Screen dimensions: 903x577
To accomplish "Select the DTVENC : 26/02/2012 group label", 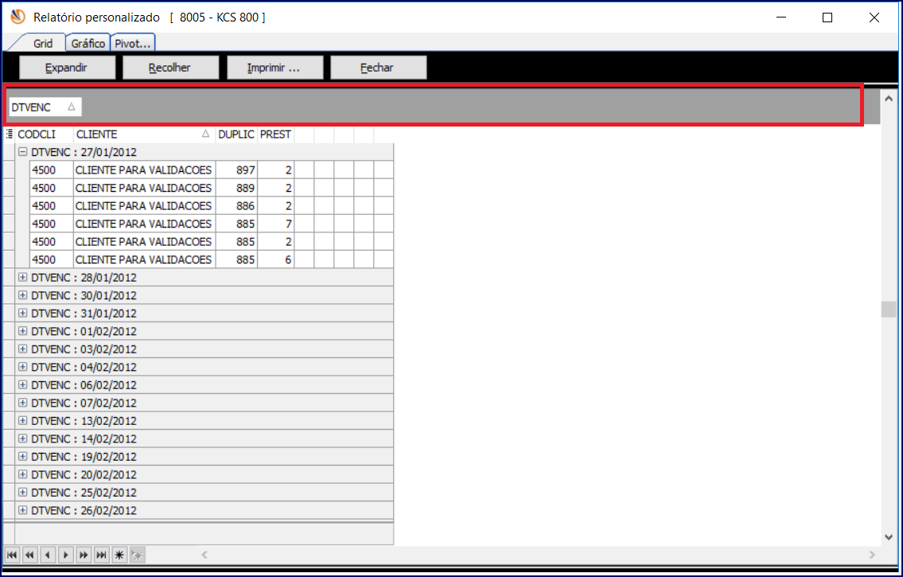I will point(84,509).
